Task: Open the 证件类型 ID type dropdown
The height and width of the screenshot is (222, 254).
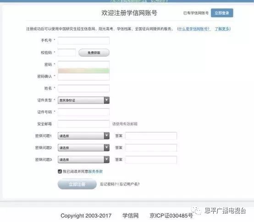Action: click(83, 100)
